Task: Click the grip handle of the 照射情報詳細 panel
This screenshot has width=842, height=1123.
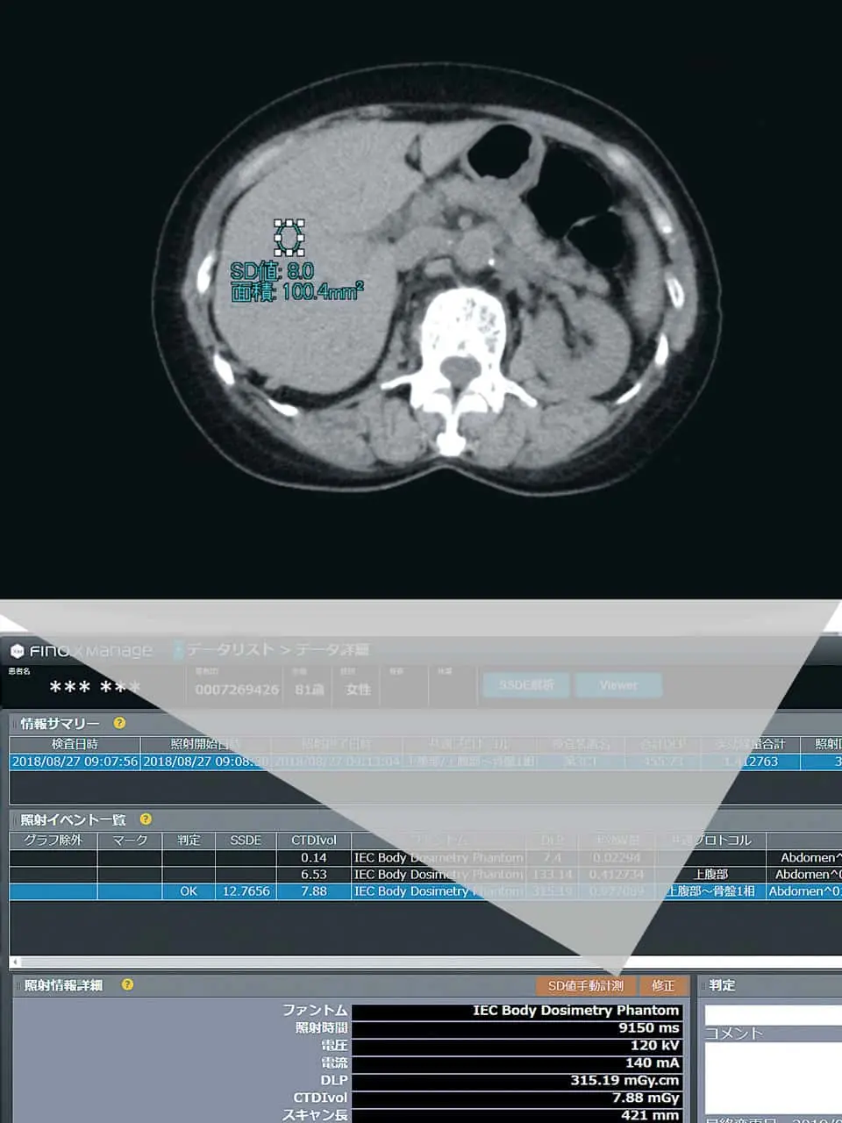Action: pos(18,985)
